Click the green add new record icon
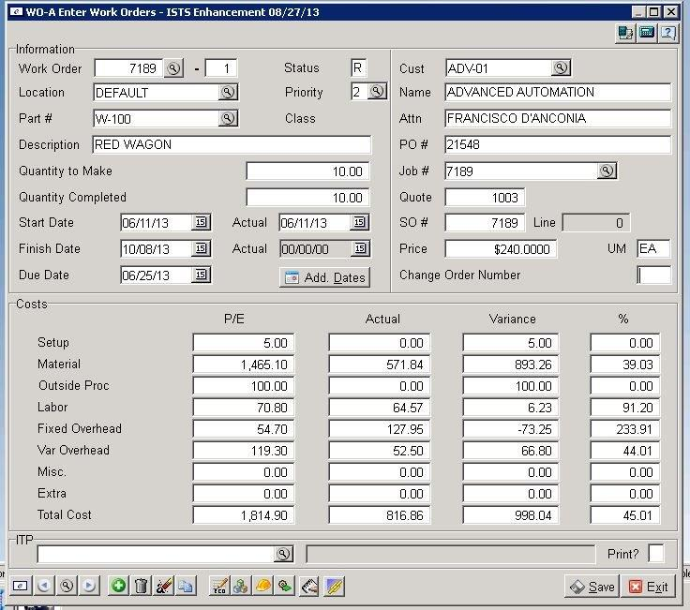Image resolution: width=690 pixels, height=610 pixels. (118, 586)
